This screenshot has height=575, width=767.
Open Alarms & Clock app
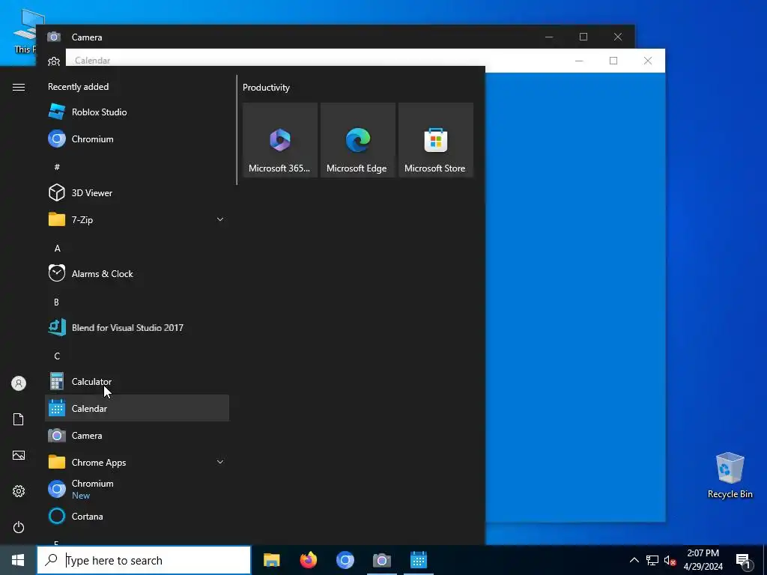pyautogui.click(x=137, y=274)
